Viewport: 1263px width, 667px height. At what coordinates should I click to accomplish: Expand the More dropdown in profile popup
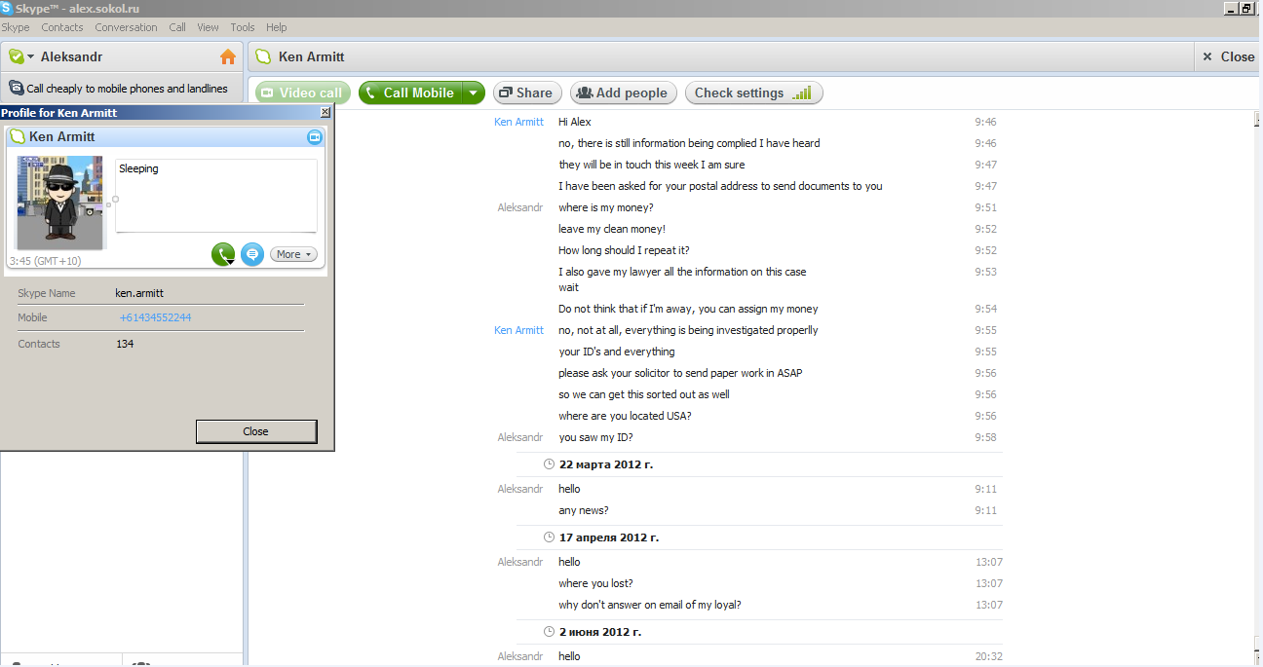293,254
